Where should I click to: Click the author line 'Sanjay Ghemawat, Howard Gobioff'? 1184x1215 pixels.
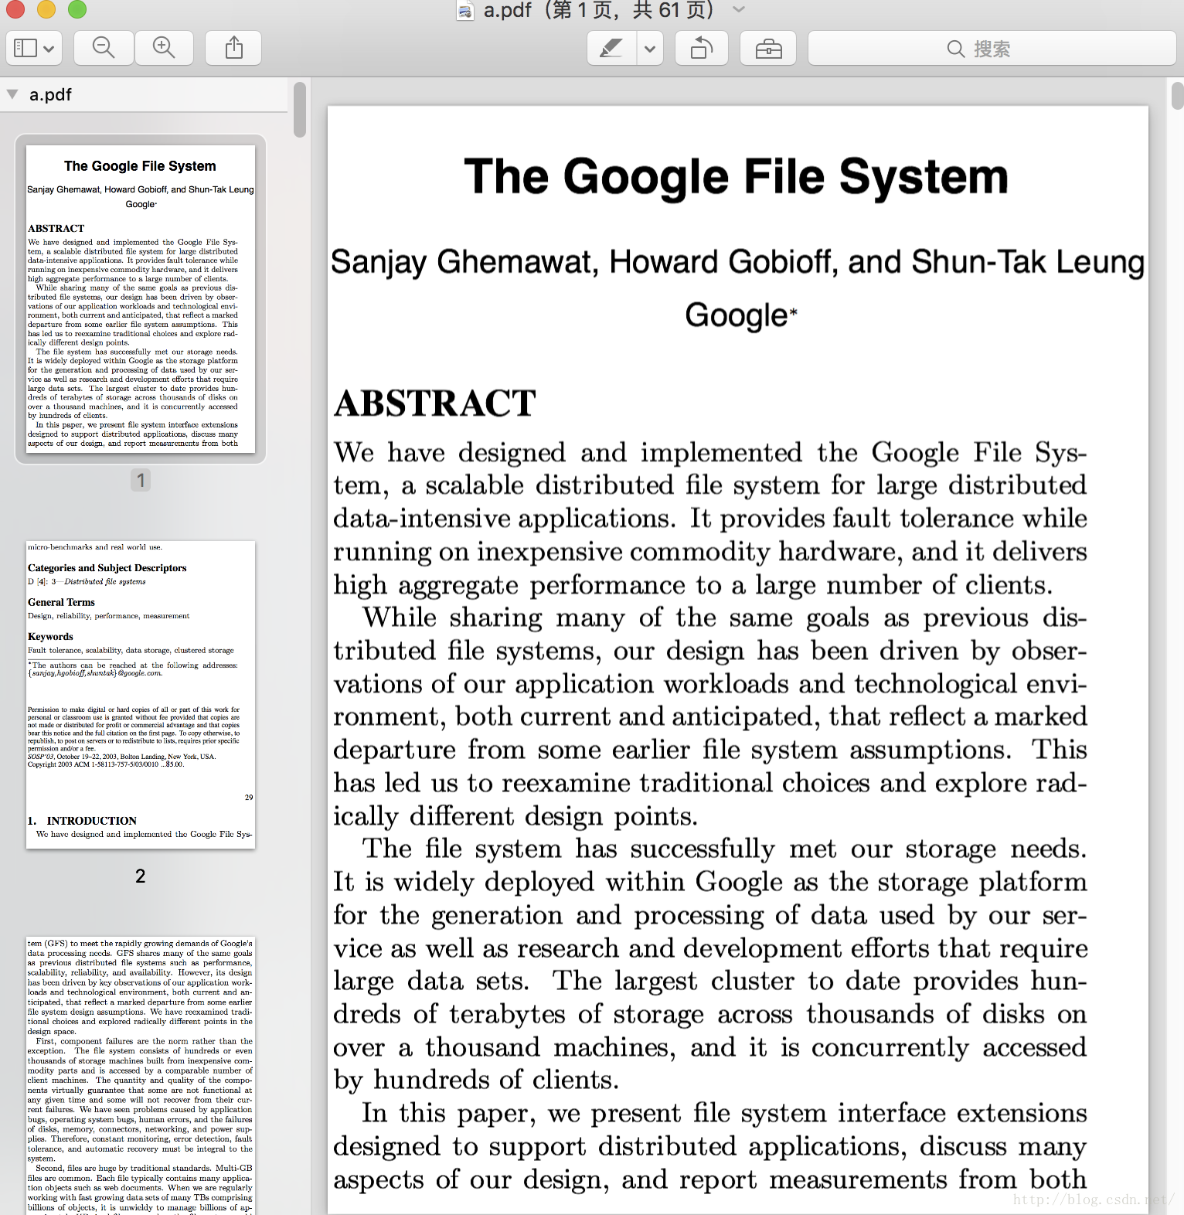[585, 262]
